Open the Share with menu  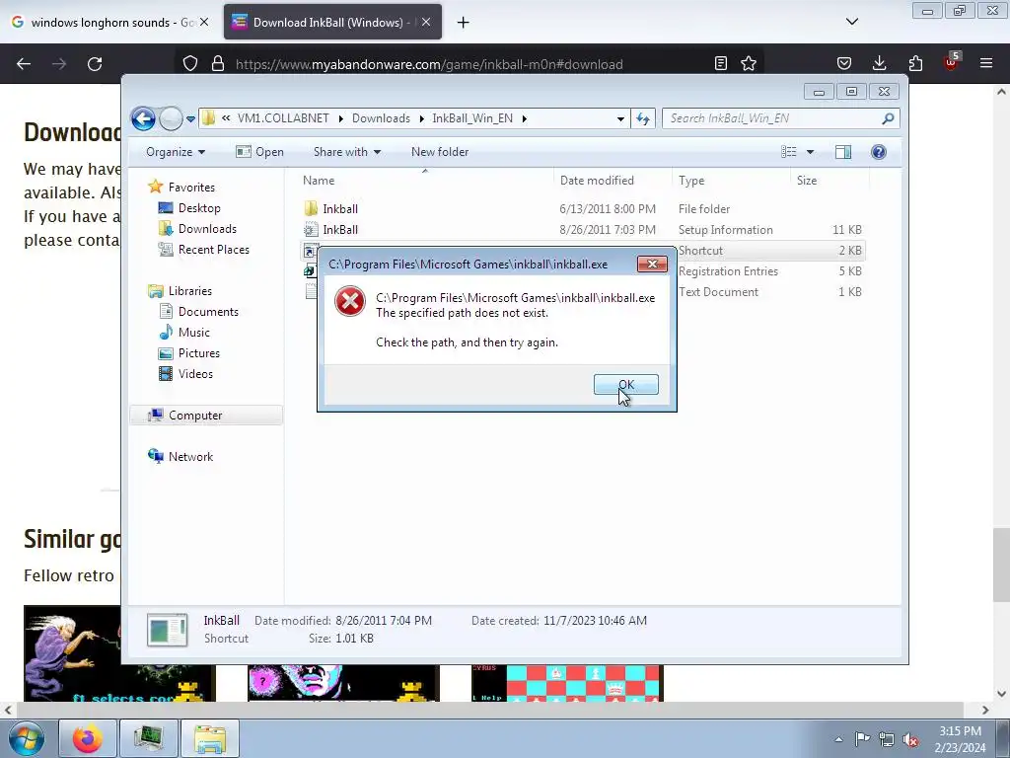click(x=347, y=152)
